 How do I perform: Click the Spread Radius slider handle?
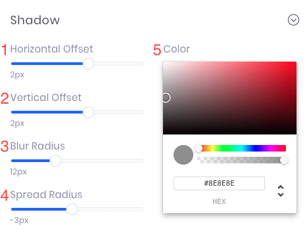pos(72,209)
